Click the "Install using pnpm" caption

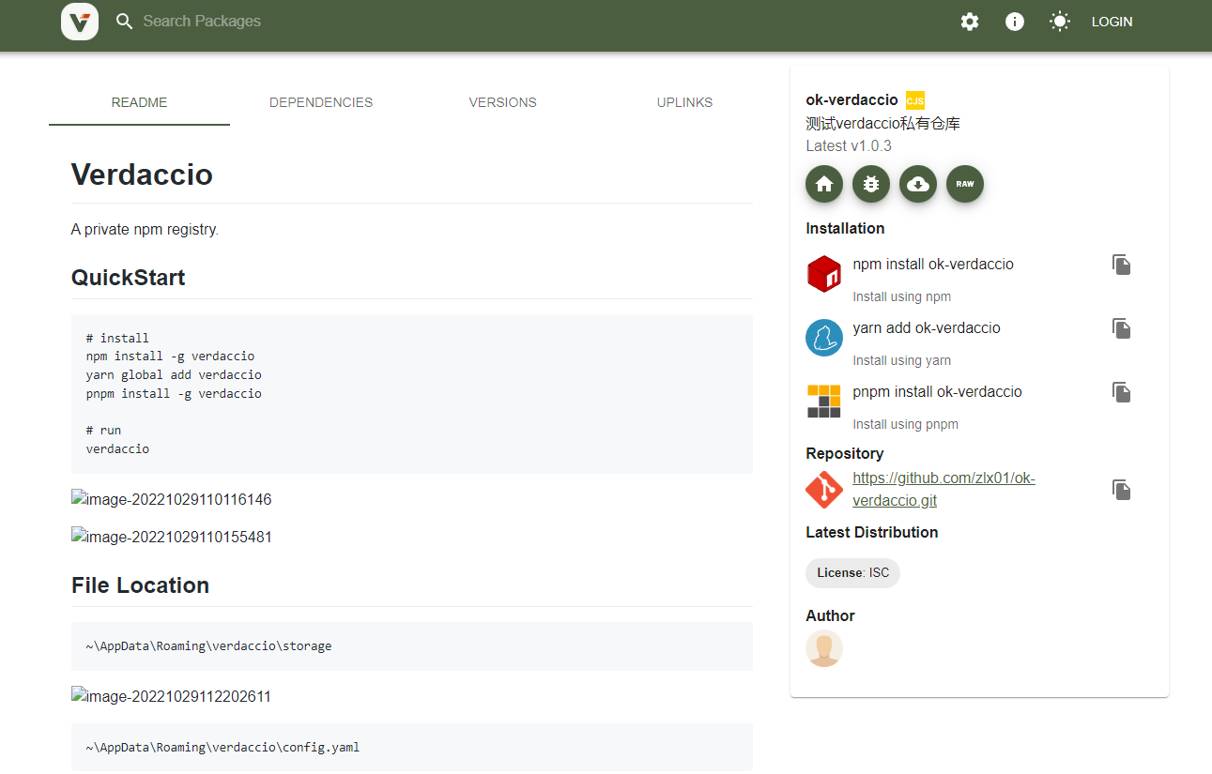pyautogui.click(x=905, y=424)
